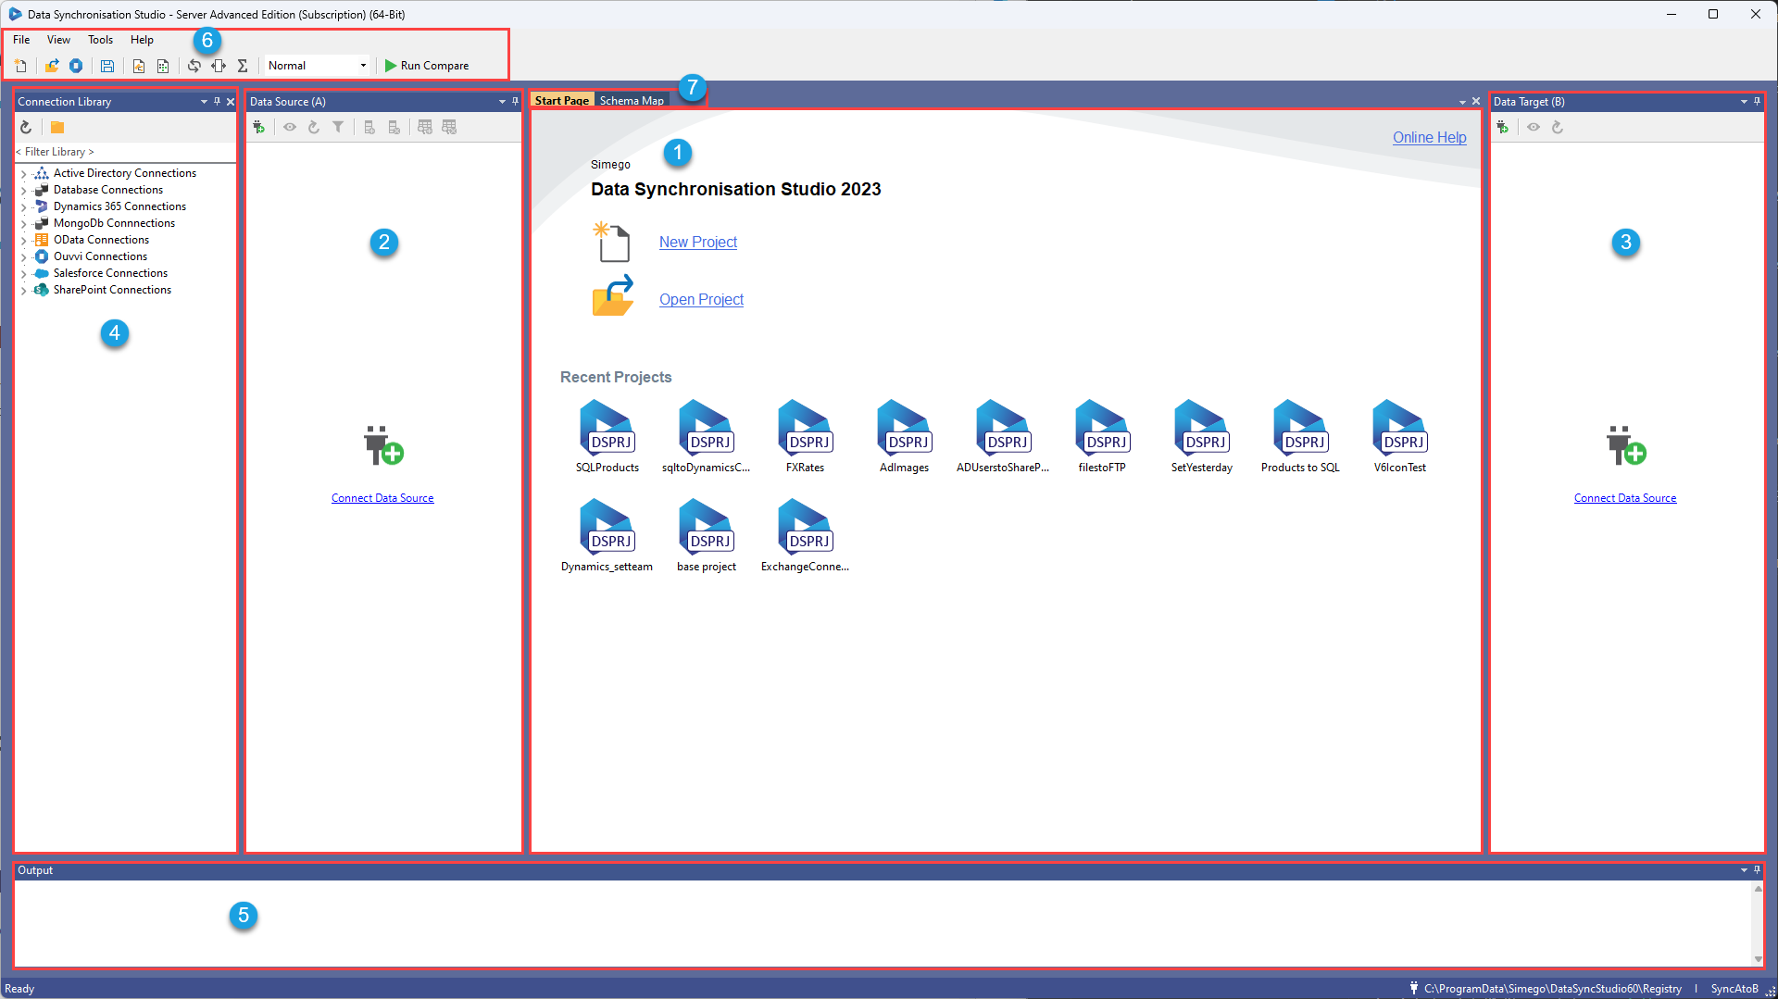This screenshot has width=1778, height=999.
Task: Click the blue Ouvvi circle toolbar icon
Action: pos(76,66)
